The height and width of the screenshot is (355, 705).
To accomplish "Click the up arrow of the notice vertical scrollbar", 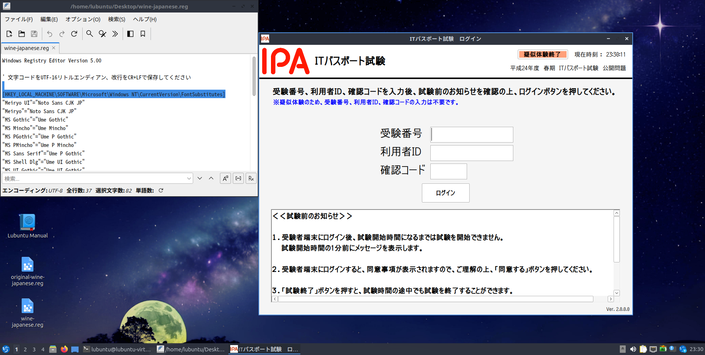I will click(x=617, y=213).
